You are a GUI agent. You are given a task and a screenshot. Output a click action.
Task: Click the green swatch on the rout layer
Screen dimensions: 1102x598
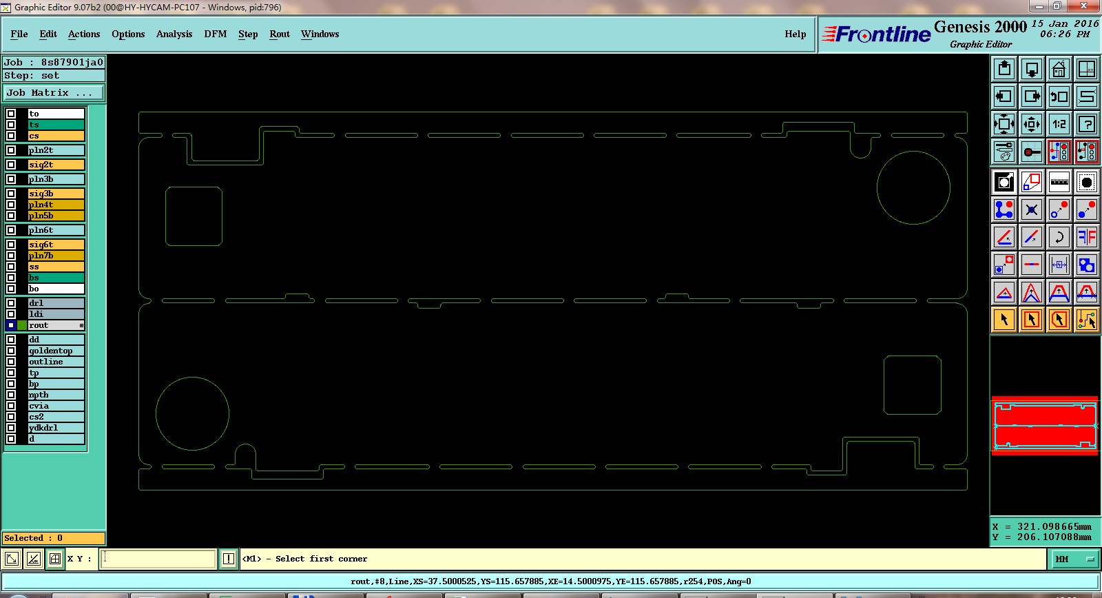point(22,325)
